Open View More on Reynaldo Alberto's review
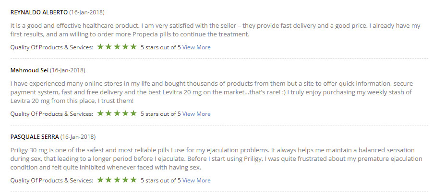Viewport: 434px width, 192px height. 196,47
